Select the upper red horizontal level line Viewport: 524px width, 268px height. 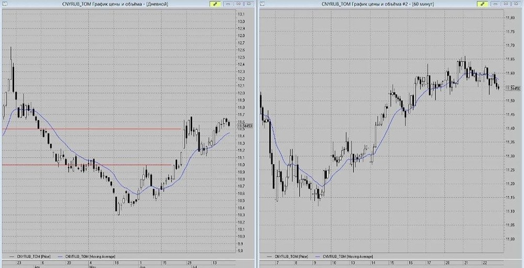(92, 129)
